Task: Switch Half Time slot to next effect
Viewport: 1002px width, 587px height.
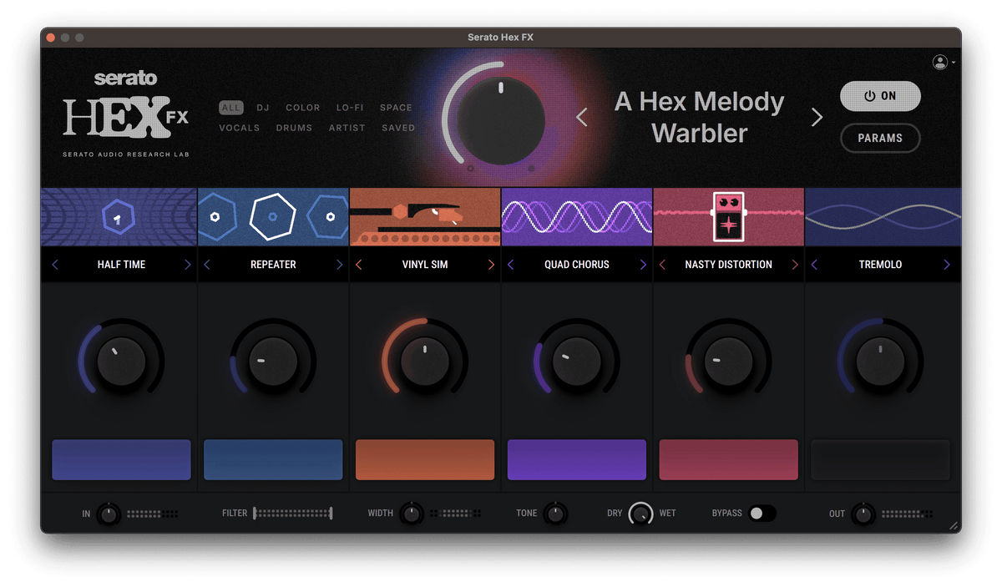Action: pyautogui.click(x=187, y=265)
